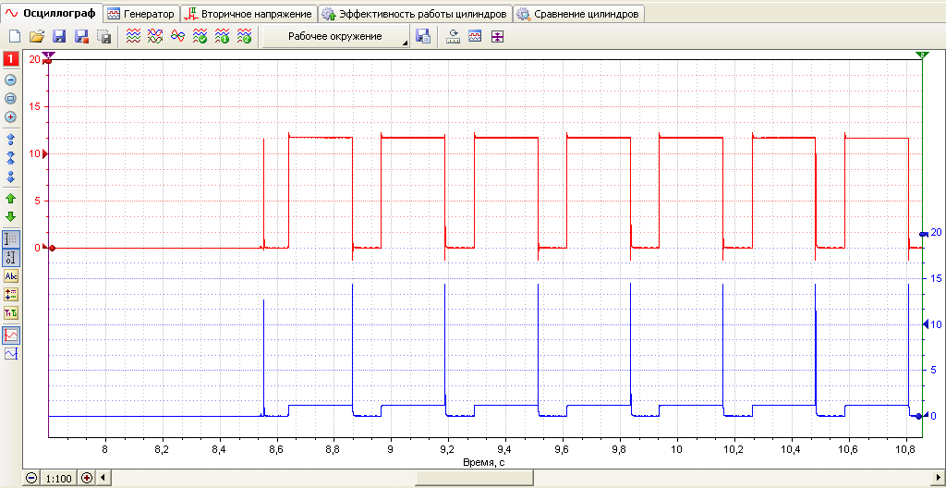Create a new blank oscillogram file
The height and width of the screenshot is (488, 946).
pos(15,36)
